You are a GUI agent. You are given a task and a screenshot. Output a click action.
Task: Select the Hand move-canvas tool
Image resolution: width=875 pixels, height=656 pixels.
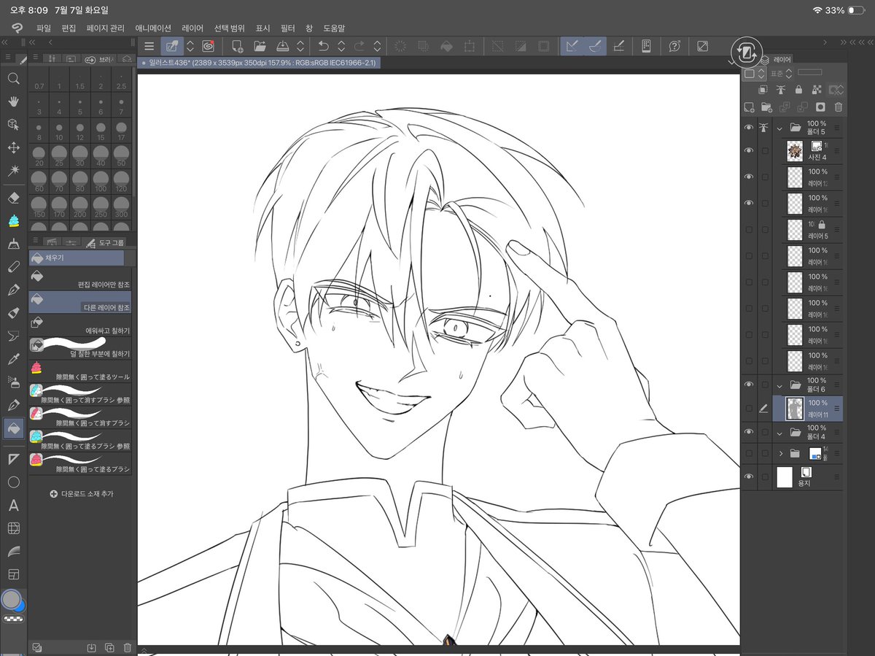tap(13, 101)
